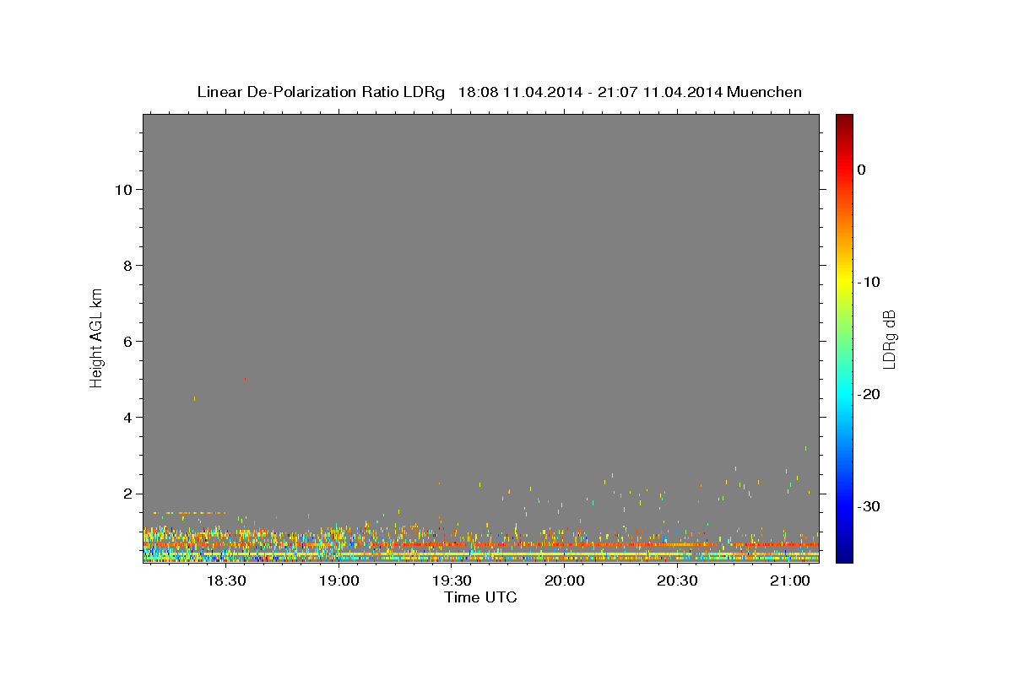Click the plot title text

(x=500, y=92)
